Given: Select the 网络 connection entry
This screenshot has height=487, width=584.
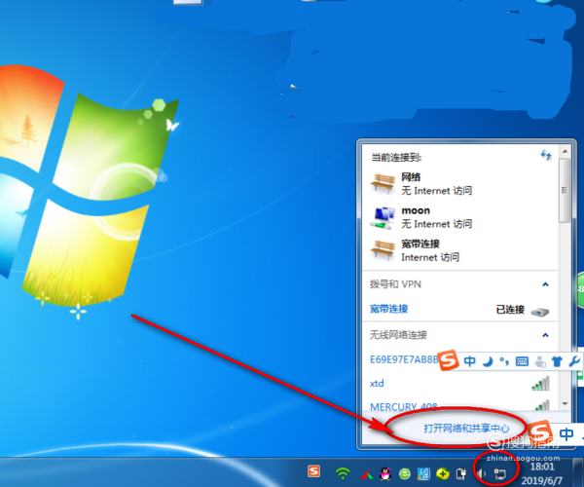Looking at the screenshot, I should coord(460,184).
